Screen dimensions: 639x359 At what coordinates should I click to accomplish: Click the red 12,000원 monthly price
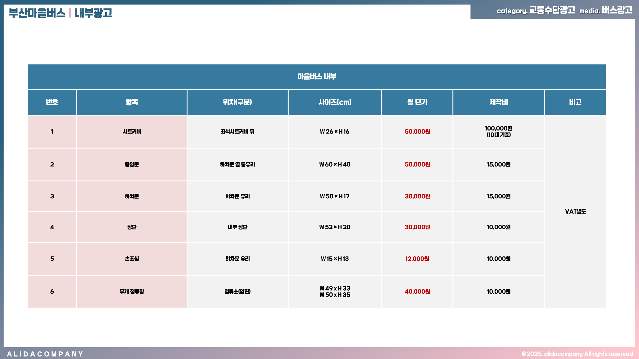[417, 259]
